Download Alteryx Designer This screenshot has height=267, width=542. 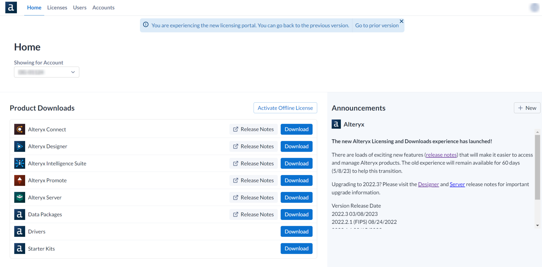296,146
